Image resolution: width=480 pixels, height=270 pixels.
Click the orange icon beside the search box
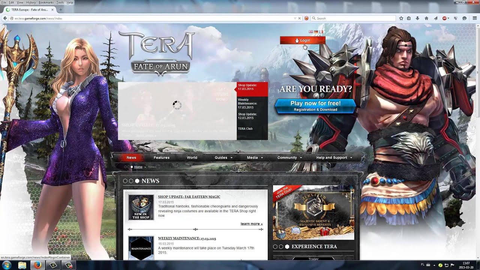pyautogui.click(x=306, y=18)
